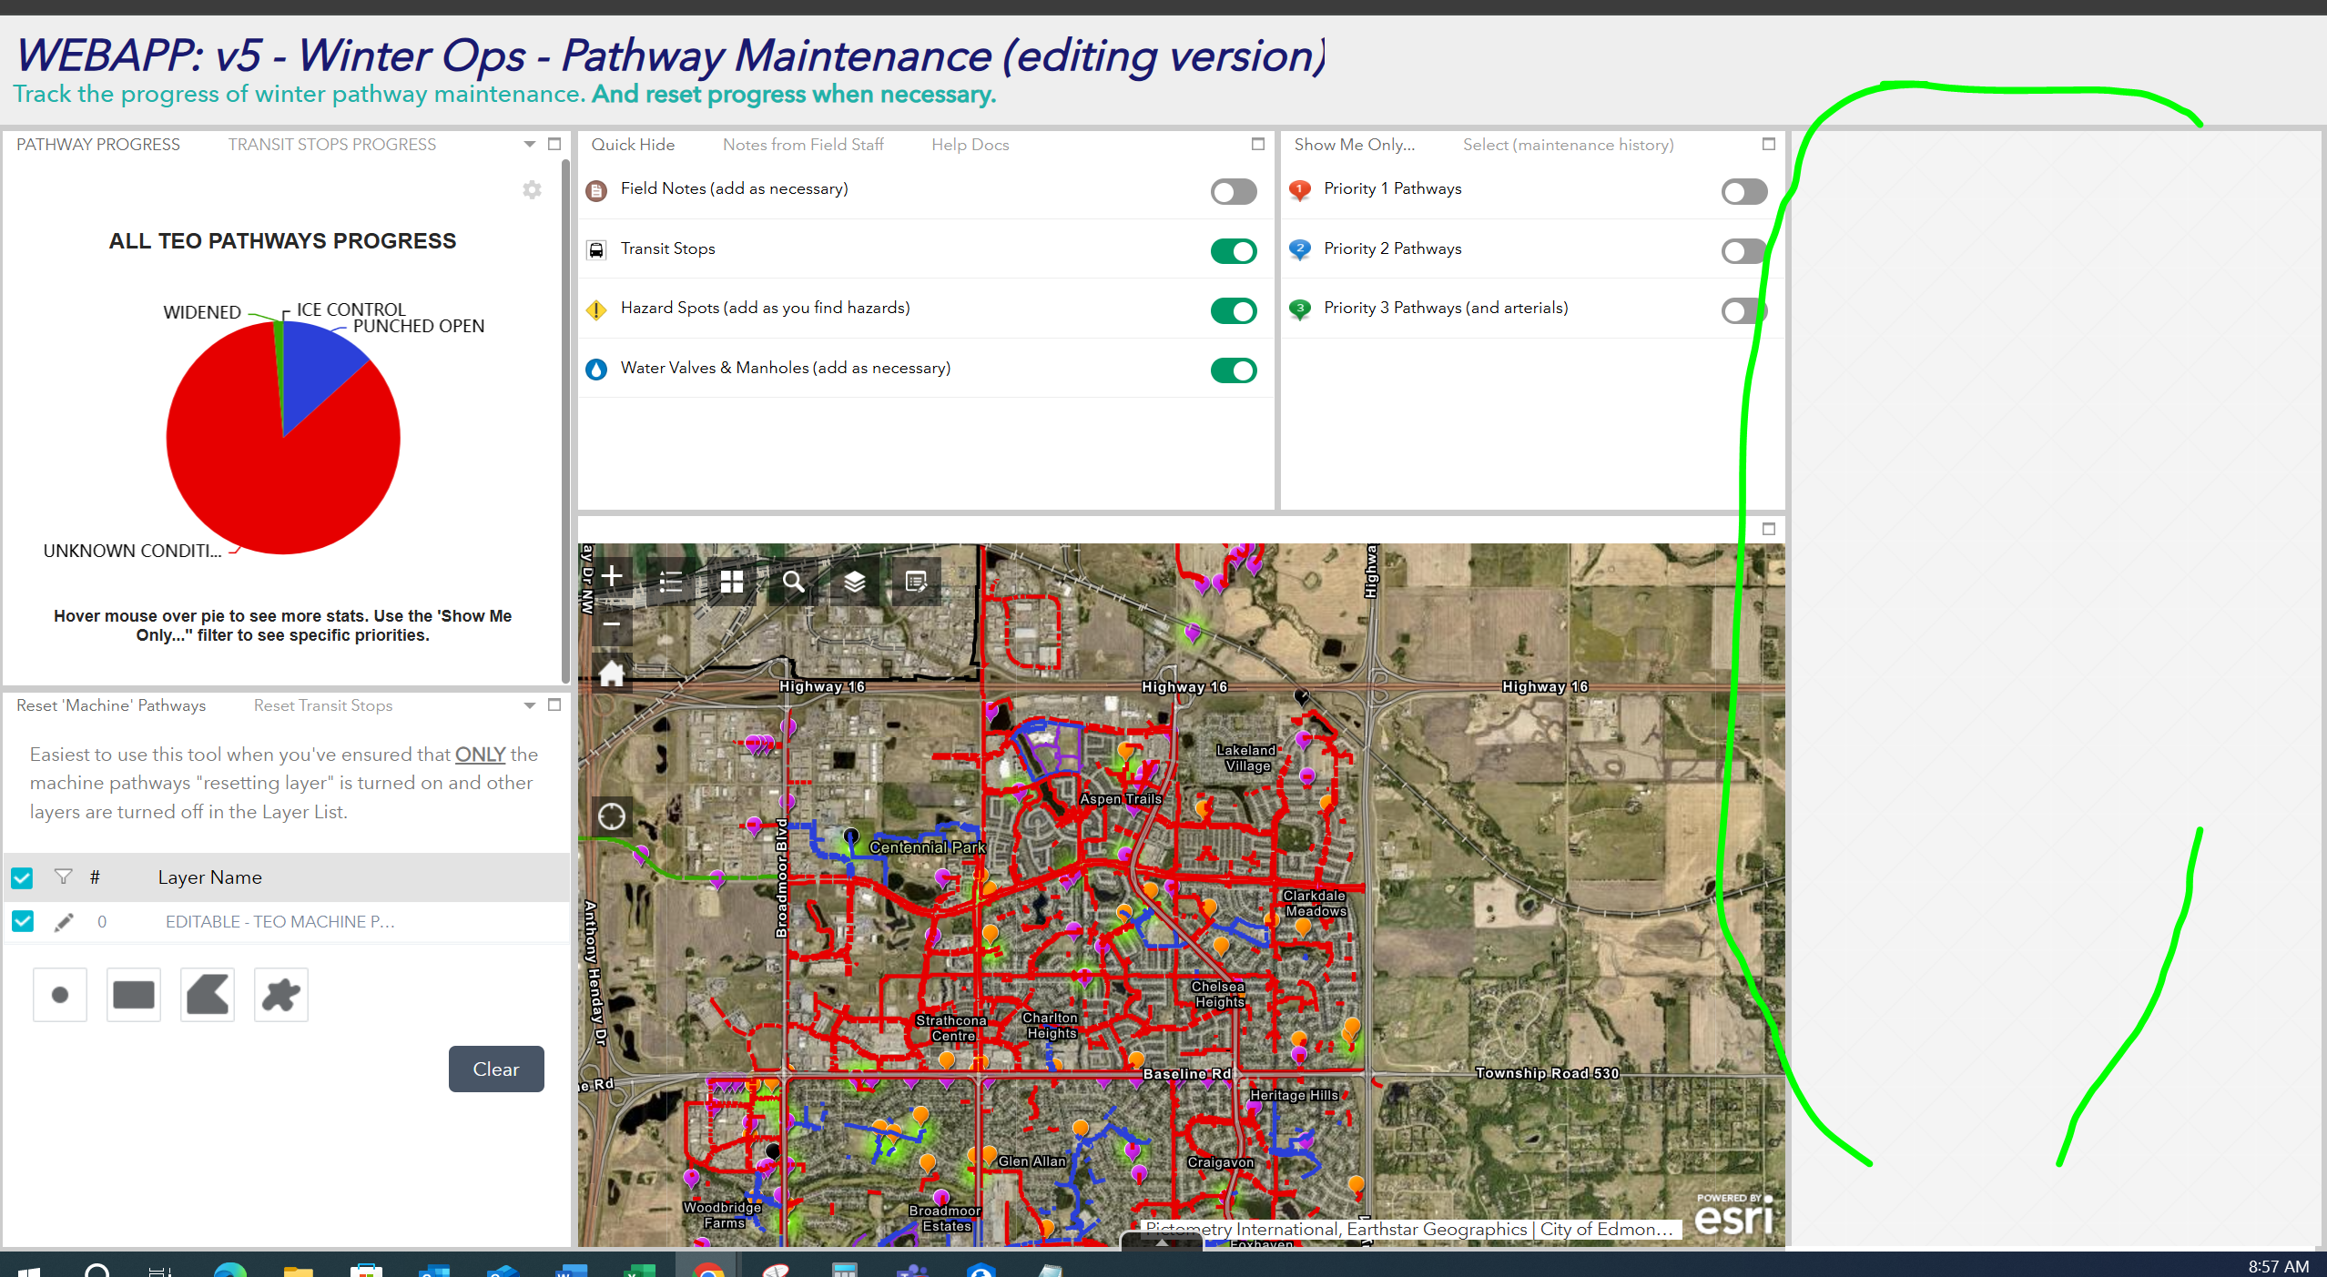This screenshot has width=2327, height=1277.
Task: Expand Reset Pathways panel tab dropdown arrow
Action: point(530,705)
